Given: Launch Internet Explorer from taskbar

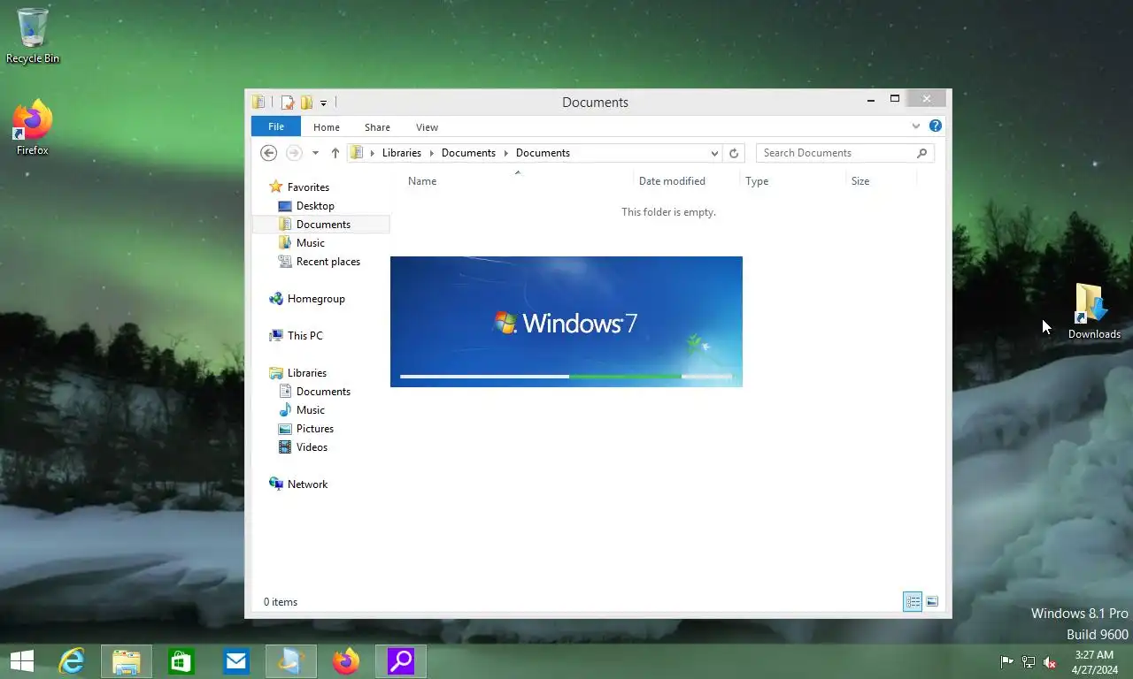Looking at the screenshot, I should (x=72, y=661).
